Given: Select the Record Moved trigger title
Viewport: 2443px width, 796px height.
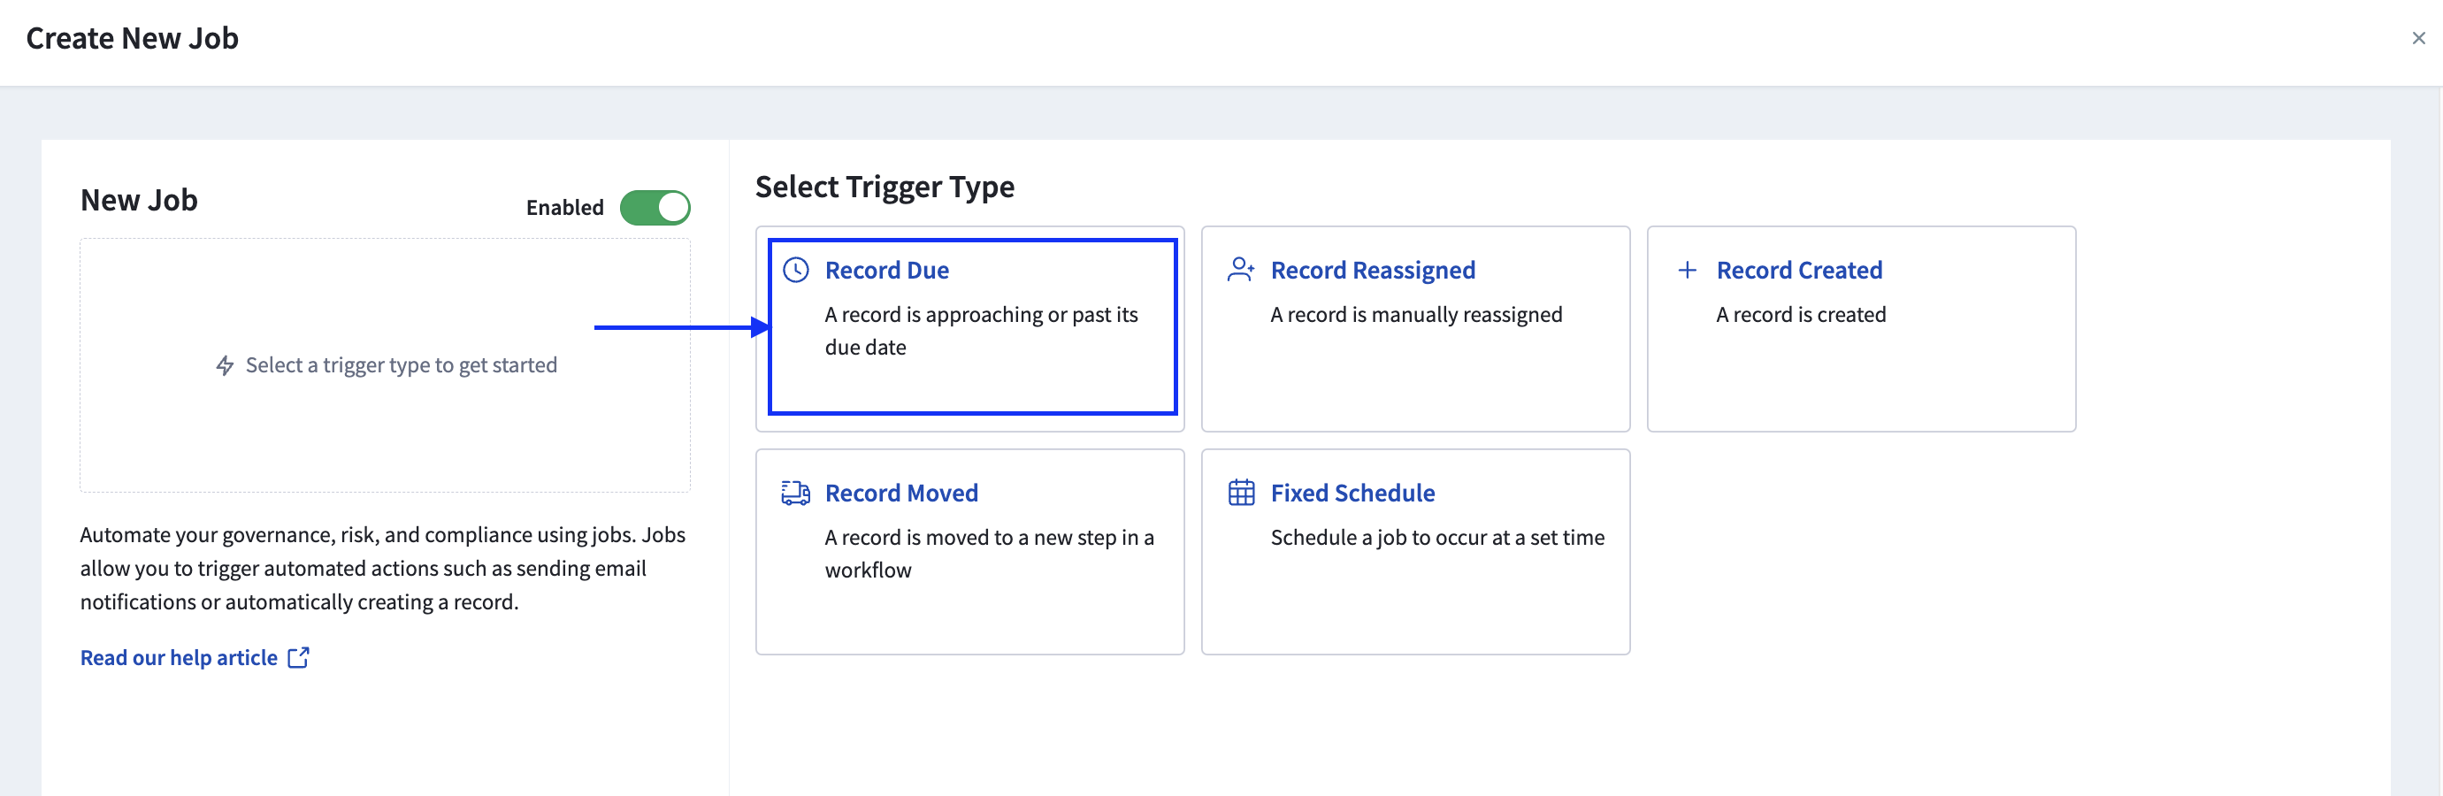Looking at the screenshot, I should [x=901, y=494].
